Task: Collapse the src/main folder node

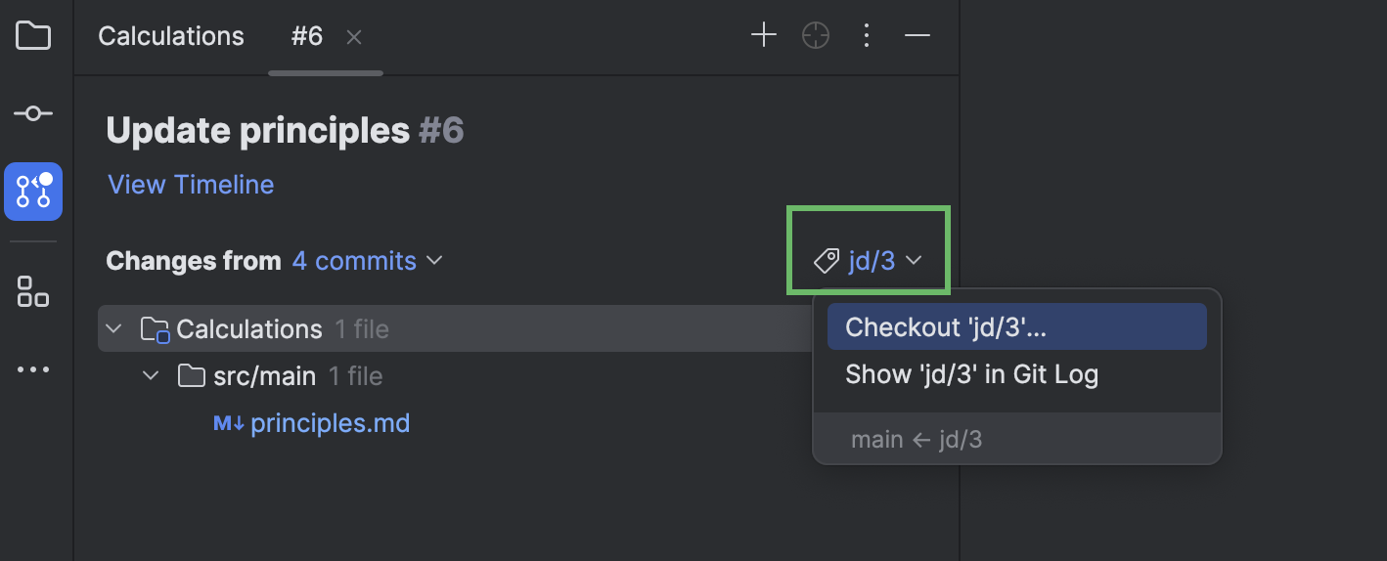Action: [151, 376]
